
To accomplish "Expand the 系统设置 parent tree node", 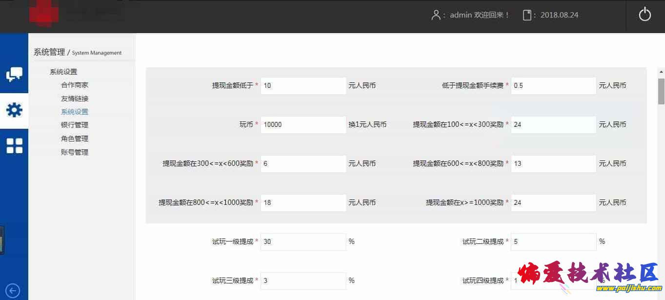I will pos(63,72).
